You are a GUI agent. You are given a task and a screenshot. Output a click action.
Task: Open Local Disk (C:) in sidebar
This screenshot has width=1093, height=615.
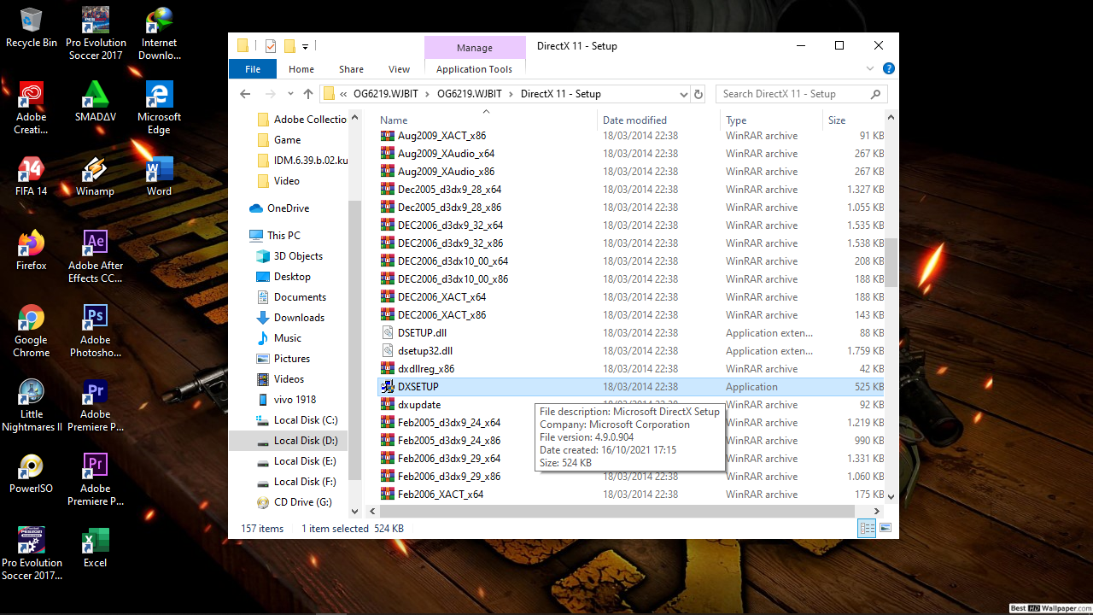tap(306, 420)
